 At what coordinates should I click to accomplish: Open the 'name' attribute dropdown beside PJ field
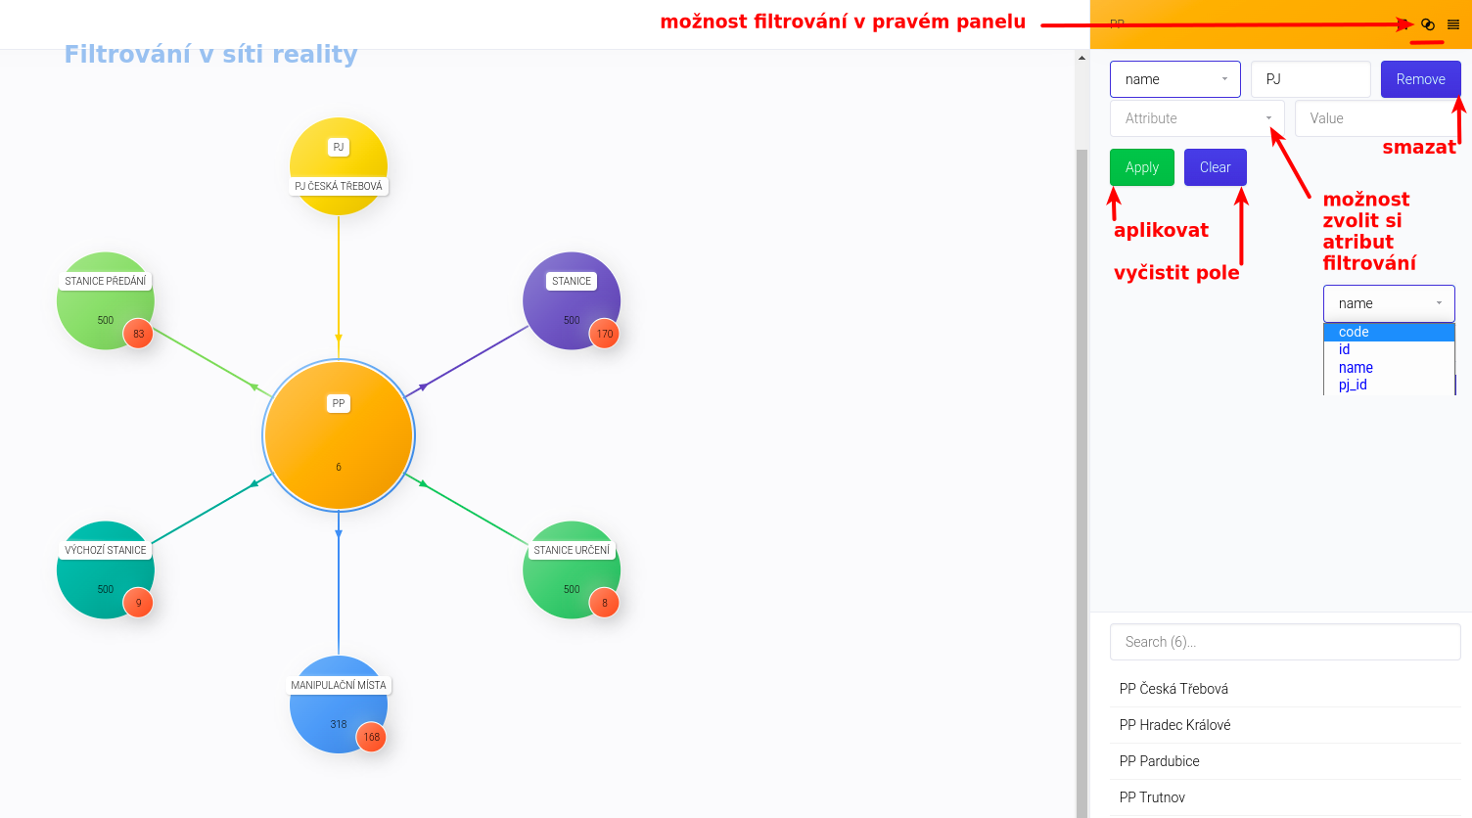[1174, 79]
